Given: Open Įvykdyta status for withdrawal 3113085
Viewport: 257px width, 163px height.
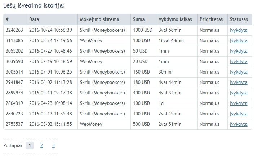Looking at the screenshot, I should pos(239,41).
